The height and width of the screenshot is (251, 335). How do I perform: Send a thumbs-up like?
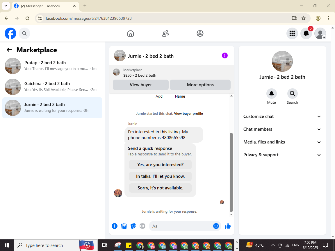228,226
